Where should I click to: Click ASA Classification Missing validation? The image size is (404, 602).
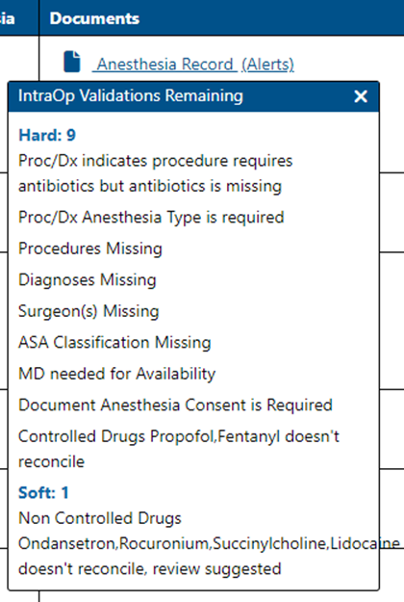coord(114,343)
